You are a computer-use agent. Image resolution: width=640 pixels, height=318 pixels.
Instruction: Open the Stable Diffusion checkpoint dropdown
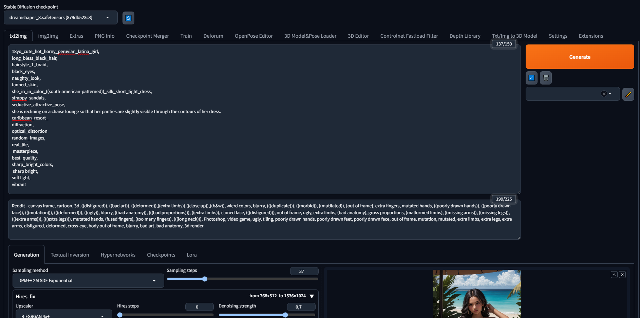[x=60, y=18]
